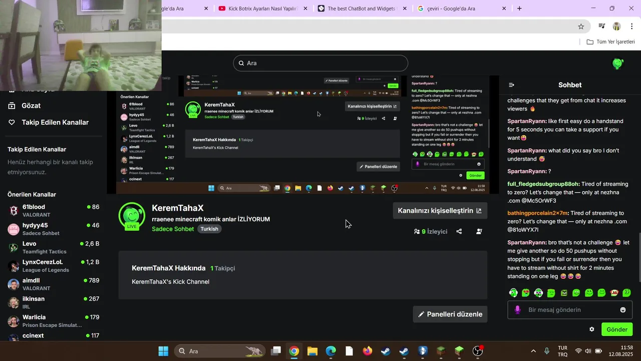The height and width of the screenshot is (361, 641).
Task: Open a new browser tab
Action: (519, 9)
